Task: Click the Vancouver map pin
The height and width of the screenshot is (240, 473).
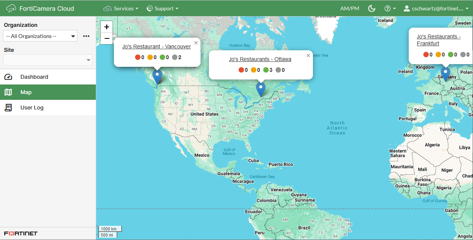Action: [x=157, y=76]
